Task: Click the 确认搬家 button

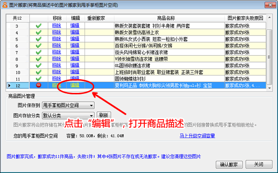Action: coord(229,164)
